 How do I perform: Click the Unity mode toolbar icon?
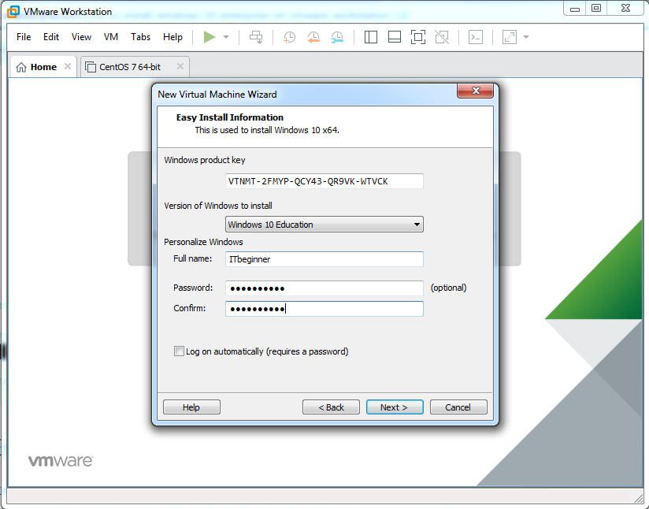(442, 37)
